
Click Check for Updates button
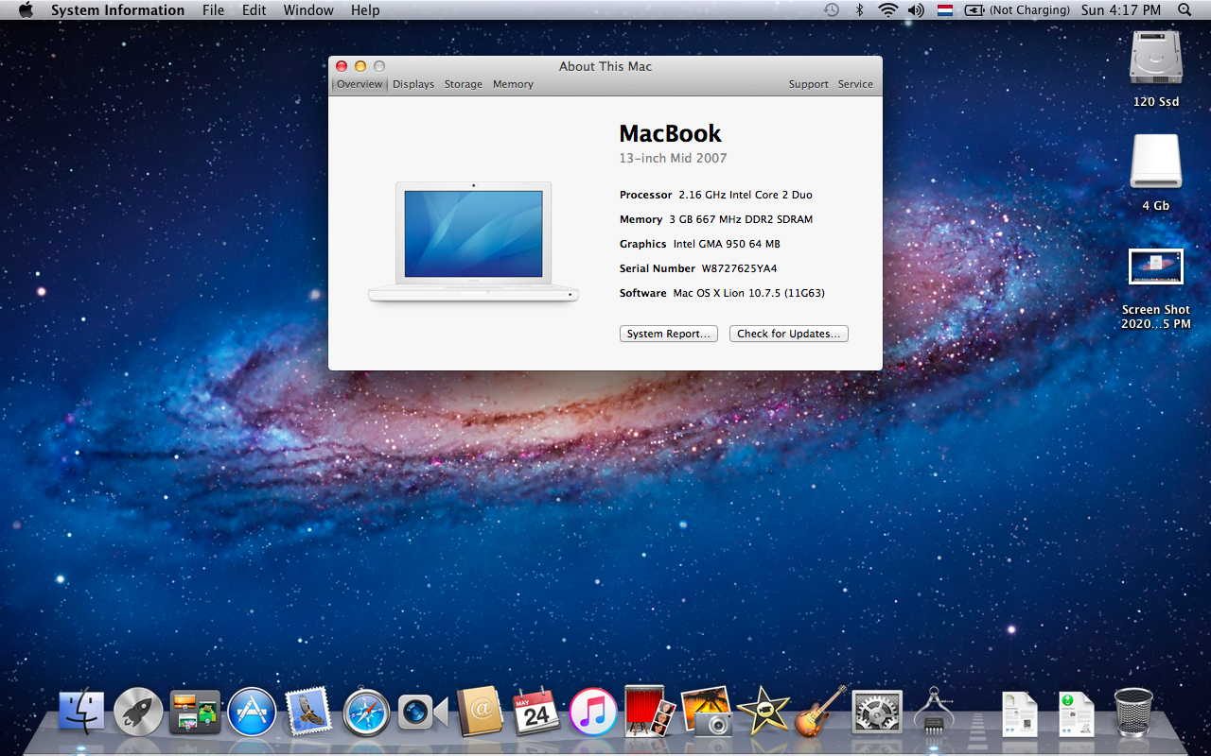[x=789, y=334]
